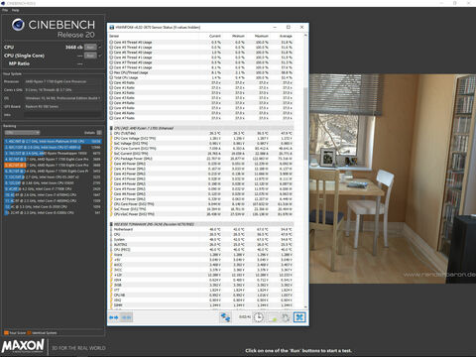The height and width of the screenshot is (357, 476).
Task: Select the last ranking entry scoring 541
Action: (53, 213)
